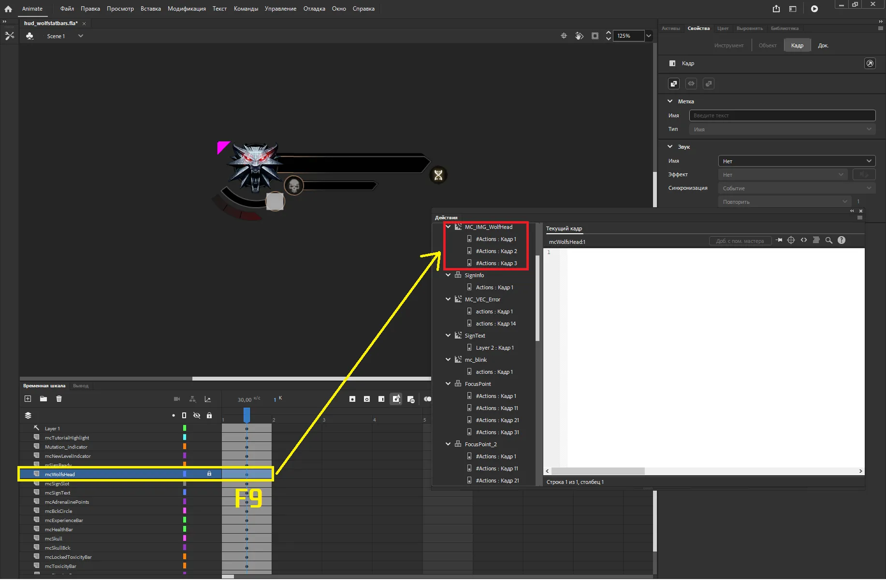Click the New Layer icon in the timeline
The image size is (886, 580).
28,399
